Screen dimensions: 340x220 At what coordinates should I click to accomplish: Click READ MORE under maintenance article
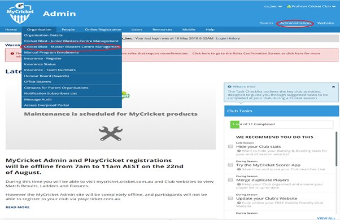[x=18, y=208]
